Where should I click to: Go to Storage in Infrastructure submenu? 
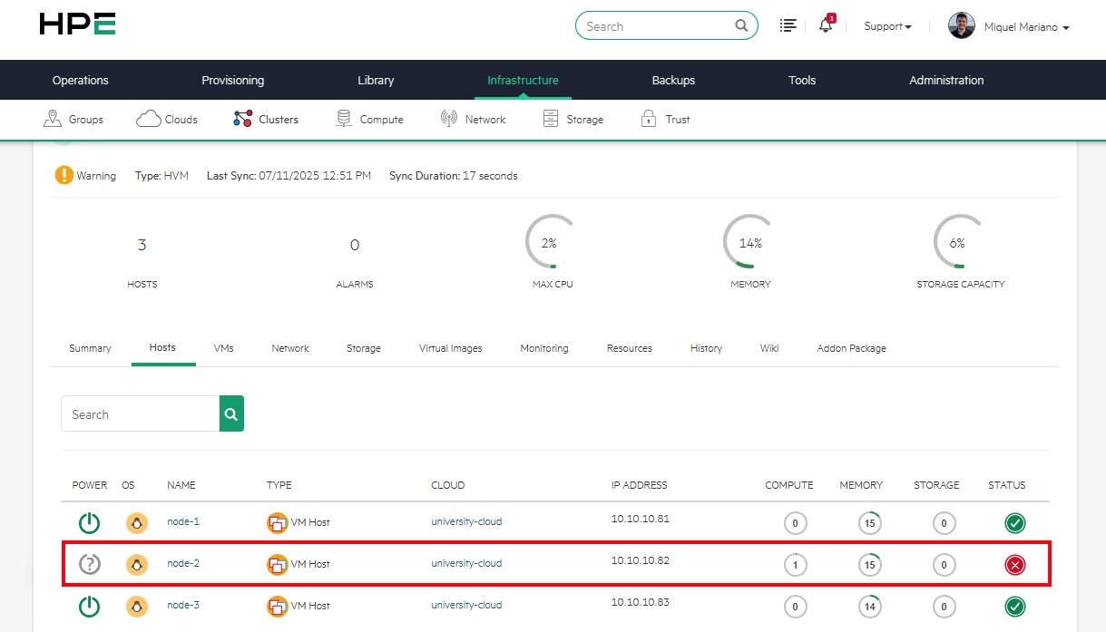(x=573, y=119)
